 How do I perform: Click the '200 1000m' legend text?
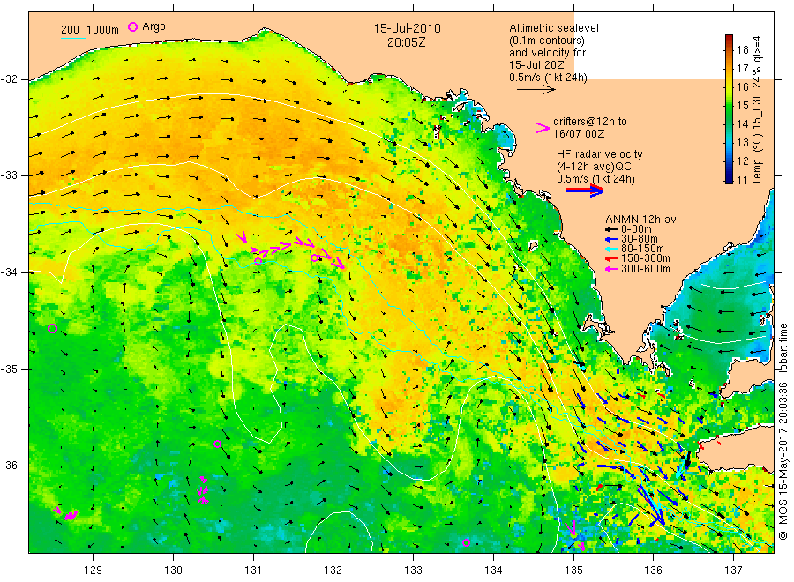click(90, 29)
